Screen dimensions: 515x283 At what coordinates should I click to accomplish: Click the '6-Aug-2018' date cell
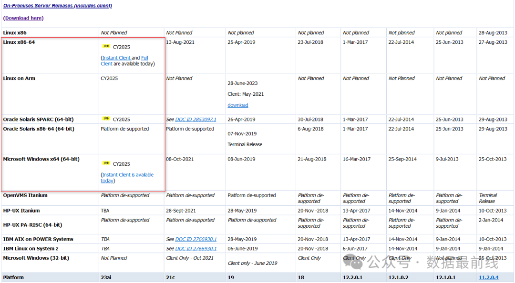310,129
